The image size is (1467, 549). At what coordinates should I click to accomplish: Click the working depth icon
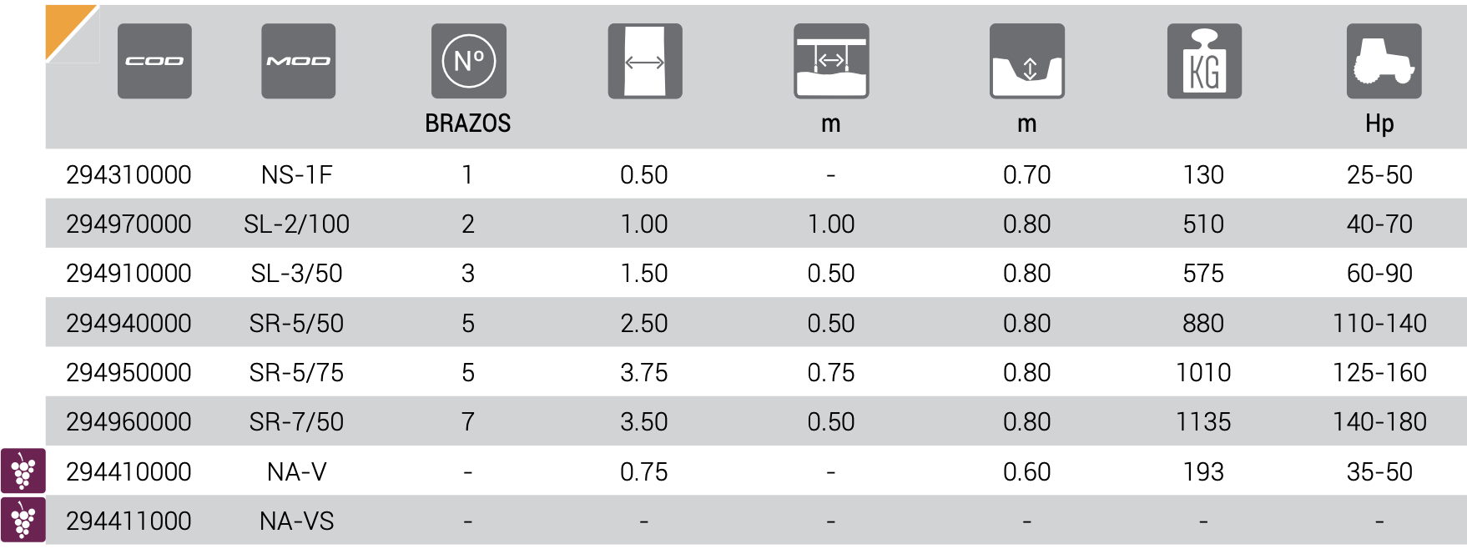pyautogui.click(x=1027, y=61)
